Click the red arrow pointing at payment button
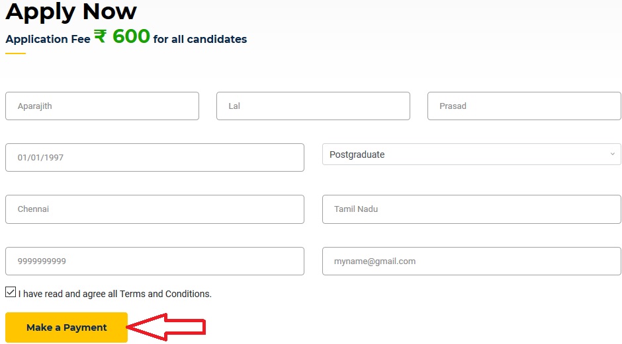The width and height of the screenshot is (622, 344). pos(166,327)
